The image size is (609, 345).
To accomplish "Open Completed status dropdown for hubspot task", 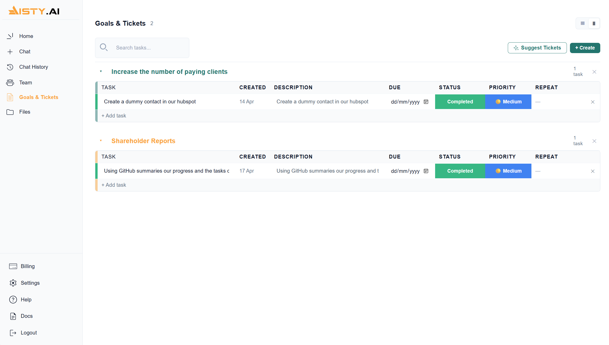I will point(460,102).
